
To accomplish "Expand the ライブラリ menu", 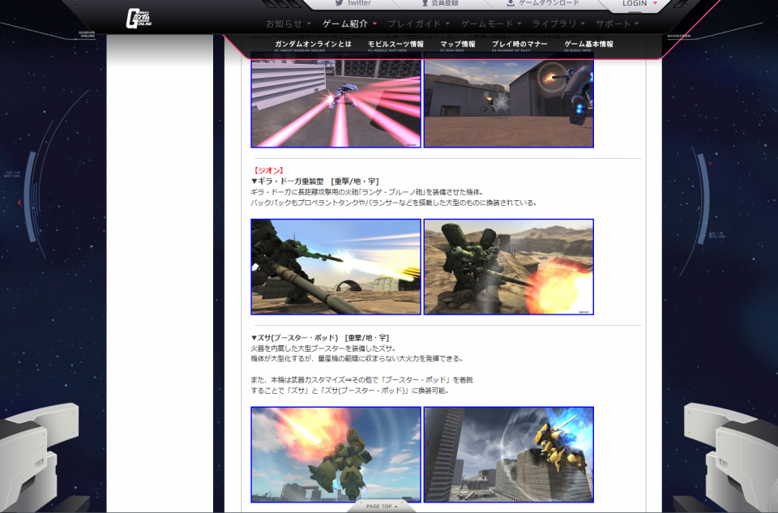I will [559, 24].
